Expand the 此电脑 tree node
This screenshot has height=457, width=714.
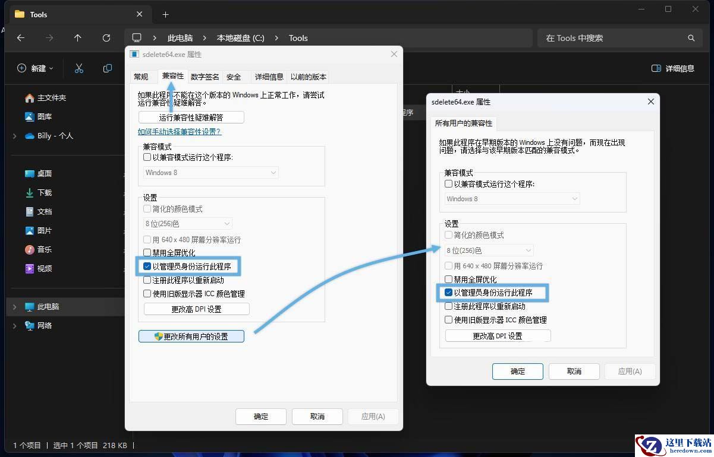coord(14,307)
